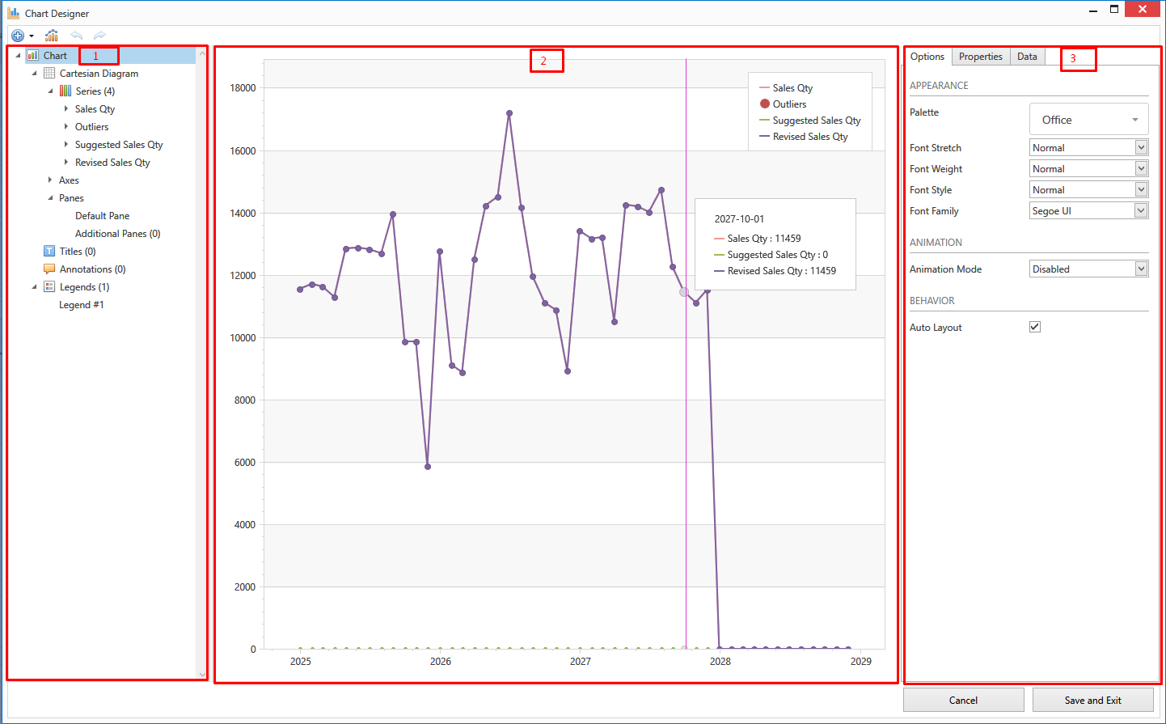
Task: Collapse the Series (4) node
Action: [50, 91]
